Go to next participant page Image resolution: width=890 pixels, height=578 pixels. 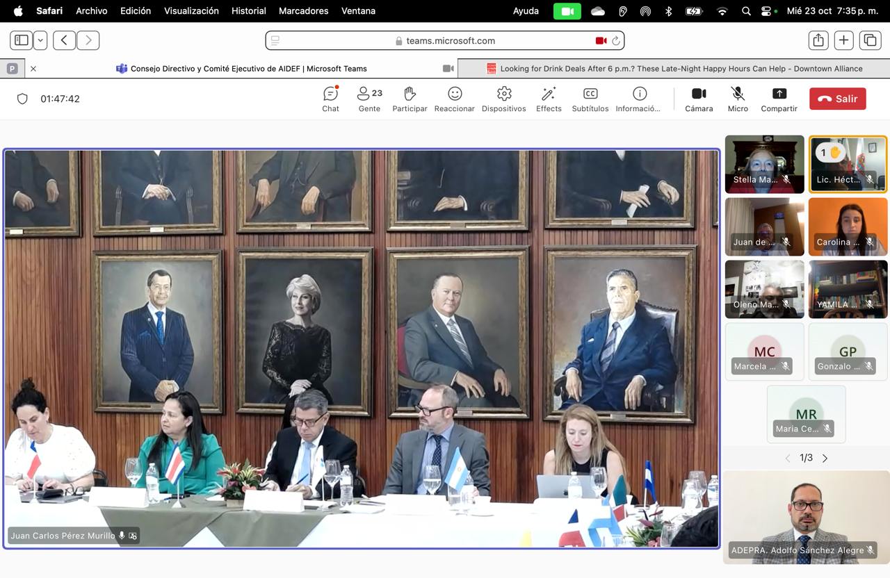[x=825, y=458]
